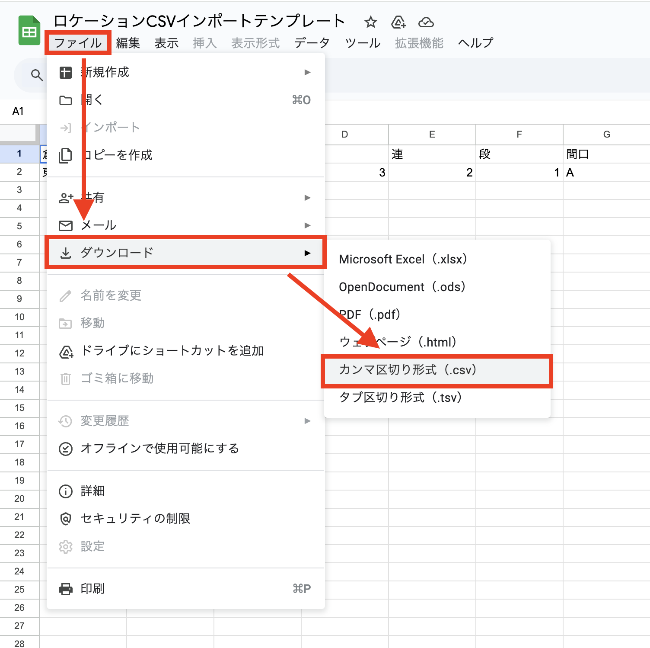This screenshot has width=650, height=648.
Task: Select カンマ区切り形式 (.csv) download option
Action: 408,370
